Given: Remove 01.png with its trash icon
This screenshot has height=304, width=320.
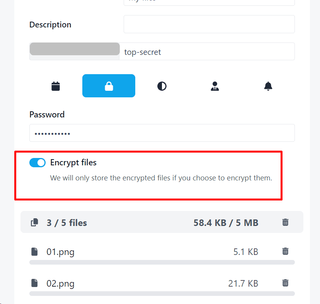Looking at the screenshot, I should [285, 251].
